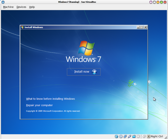Screen dimensions: 168x139
Task: Close the Install Windows dialog
Action: [145, 27]
